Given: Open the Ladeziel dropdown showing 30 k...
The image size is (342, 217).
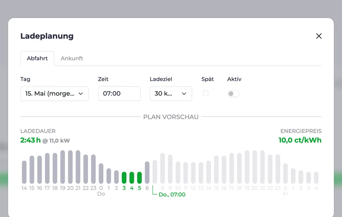Looking at the screenshot, I should [x=171, y=93].
